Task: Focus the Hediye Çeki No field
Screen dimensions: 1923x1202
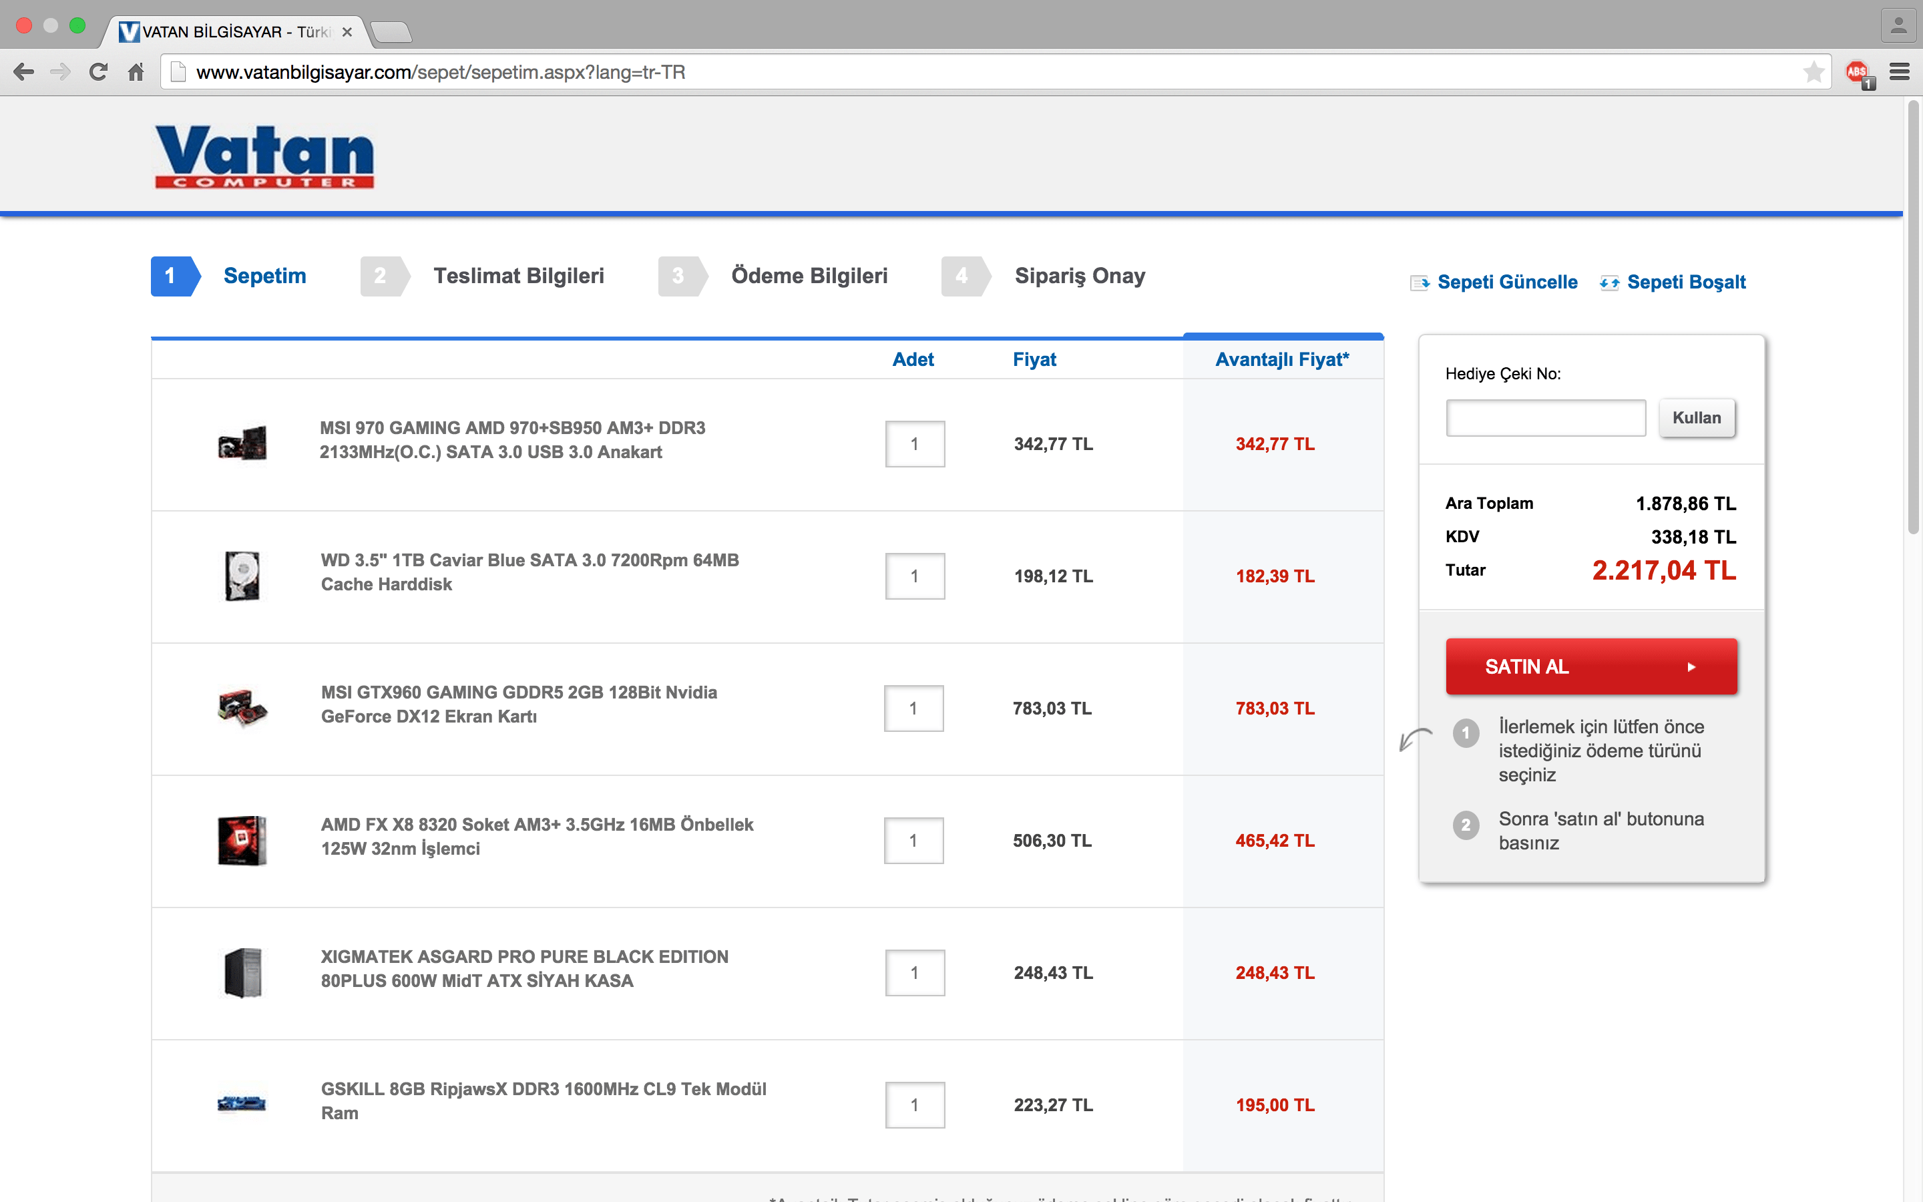Action: (1545, 418)
